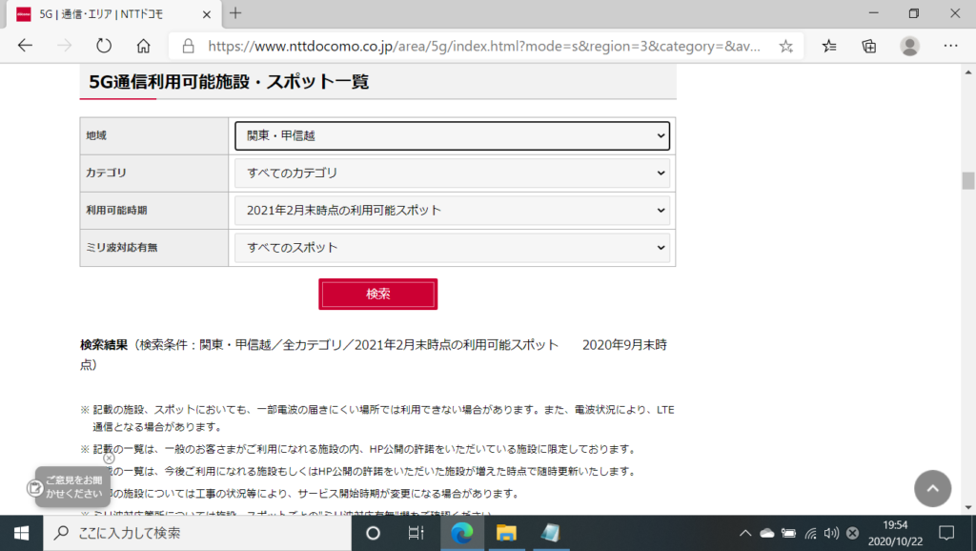Viewport: 976px width, 551px height.
Task: Open the clock showing 19:54
Action: 895,533
